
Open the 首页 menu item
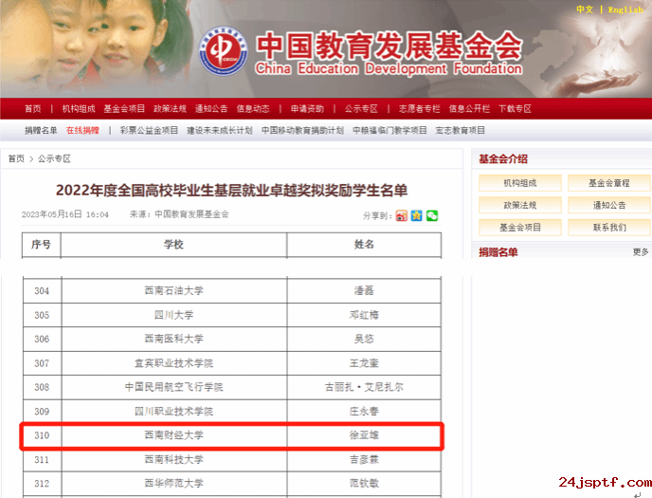[x=33, y=108]
